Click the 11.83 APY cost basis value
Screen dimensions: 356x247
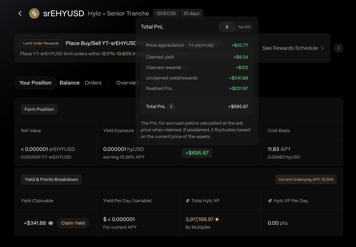(279, 149)
